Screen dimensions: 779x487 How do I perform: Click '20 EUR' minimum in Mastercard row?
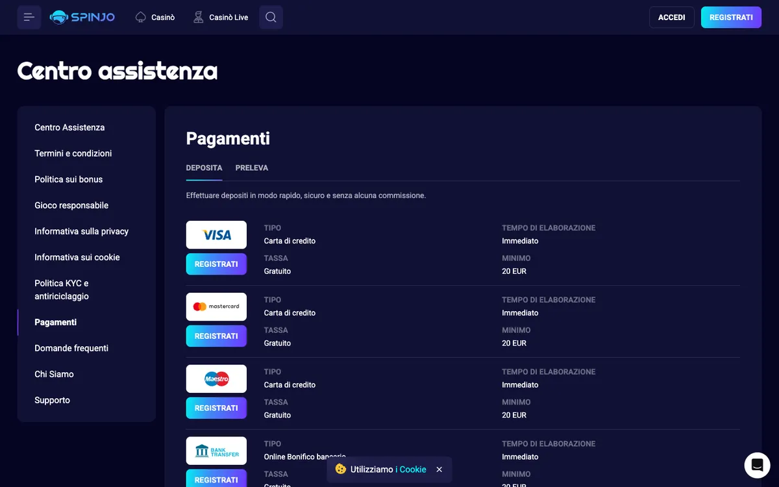[x=514, y=343]
